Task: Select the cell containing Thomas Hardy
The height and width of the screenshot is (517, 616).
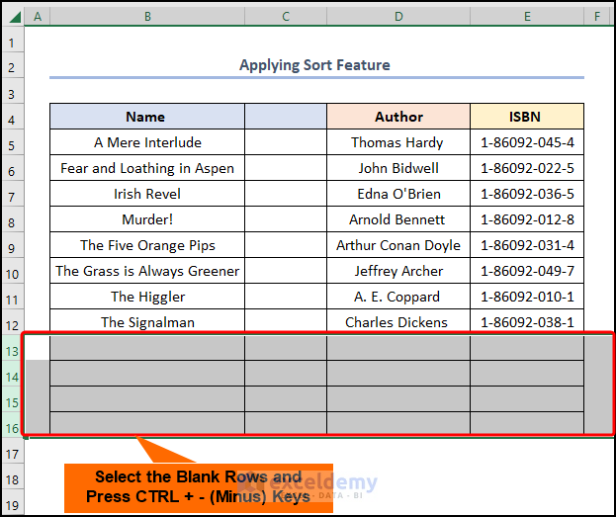Action: click(397, 142)
